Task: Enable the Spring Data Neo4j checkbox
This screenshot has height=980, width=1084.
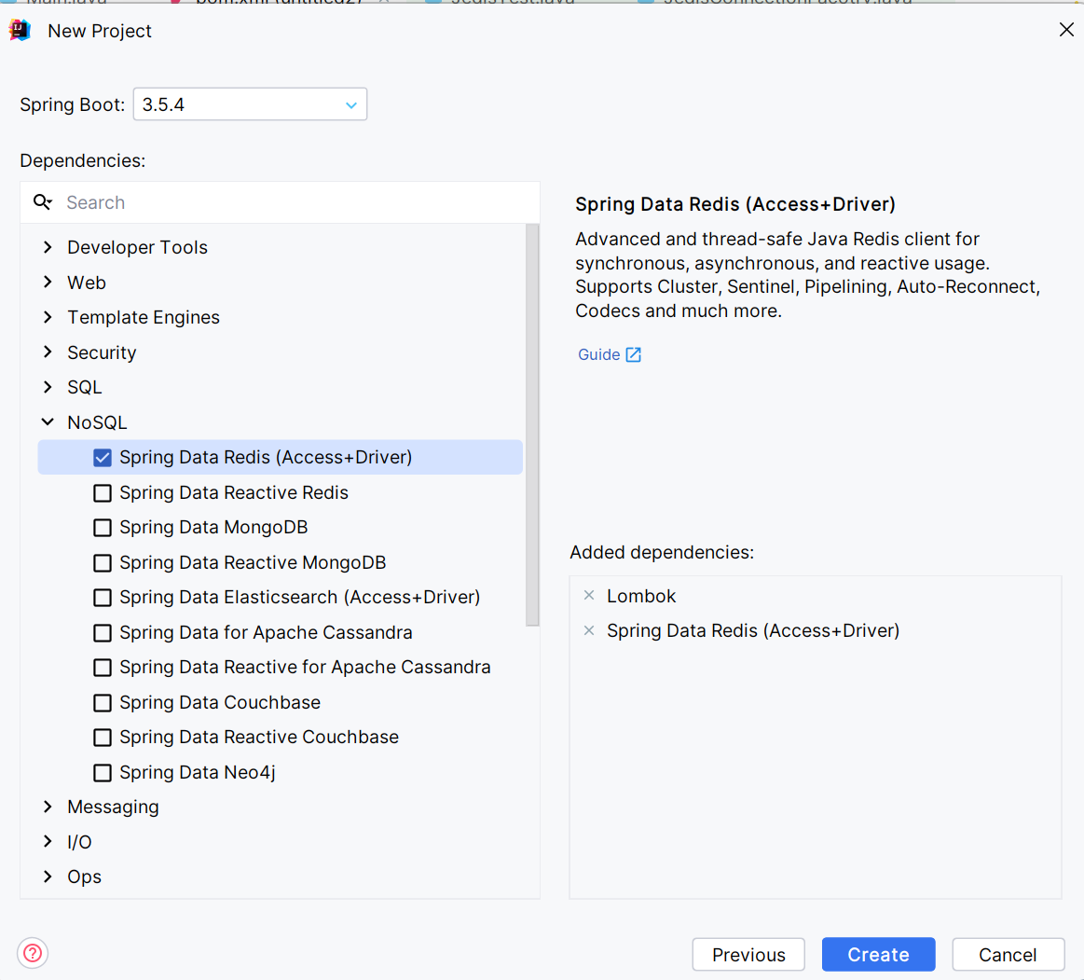Action: [103, 772]
